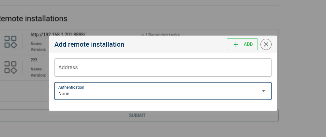Focus the Address input field
326x137 pixels.
coord(163,68)
